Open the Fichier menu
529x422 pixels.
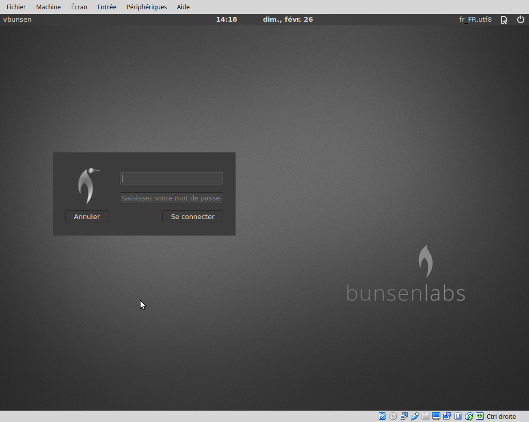point(16,7)
